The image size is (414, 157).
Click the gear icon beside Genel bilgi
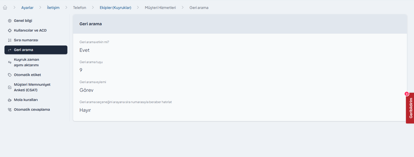(10, 21)
